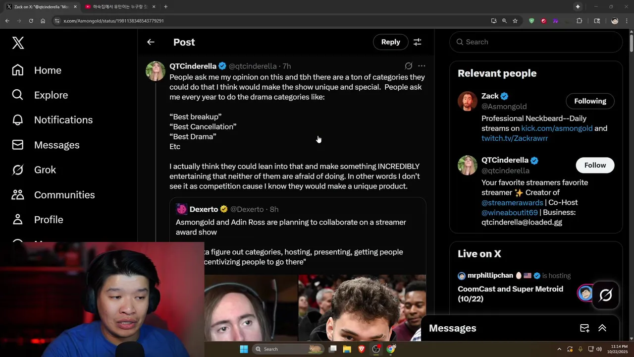
Task: Open the @wineaboutit69 mention link
Action: click(510, 212)
